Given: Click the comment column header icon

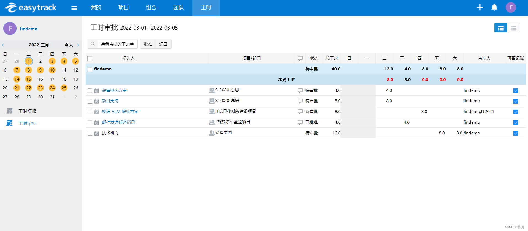Looking at the screenshot, I should click(300, 58).
